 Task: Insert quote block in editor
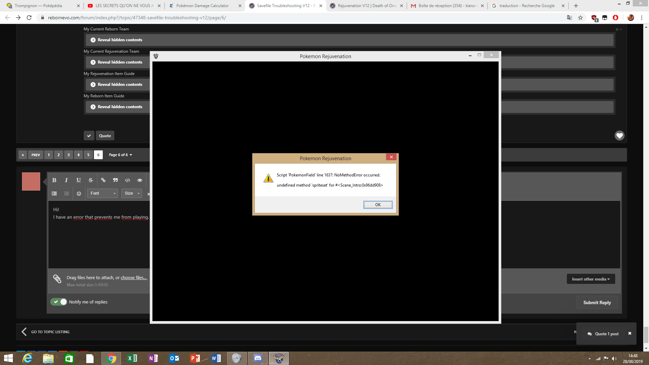[x=115, y=180]
